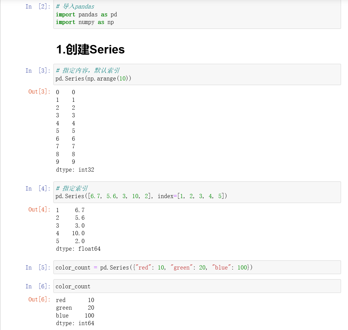Image resolution: width=348 pixels, height=330 pixels.
Task: Click the import pandas code cell
Action: pos(197,15)
